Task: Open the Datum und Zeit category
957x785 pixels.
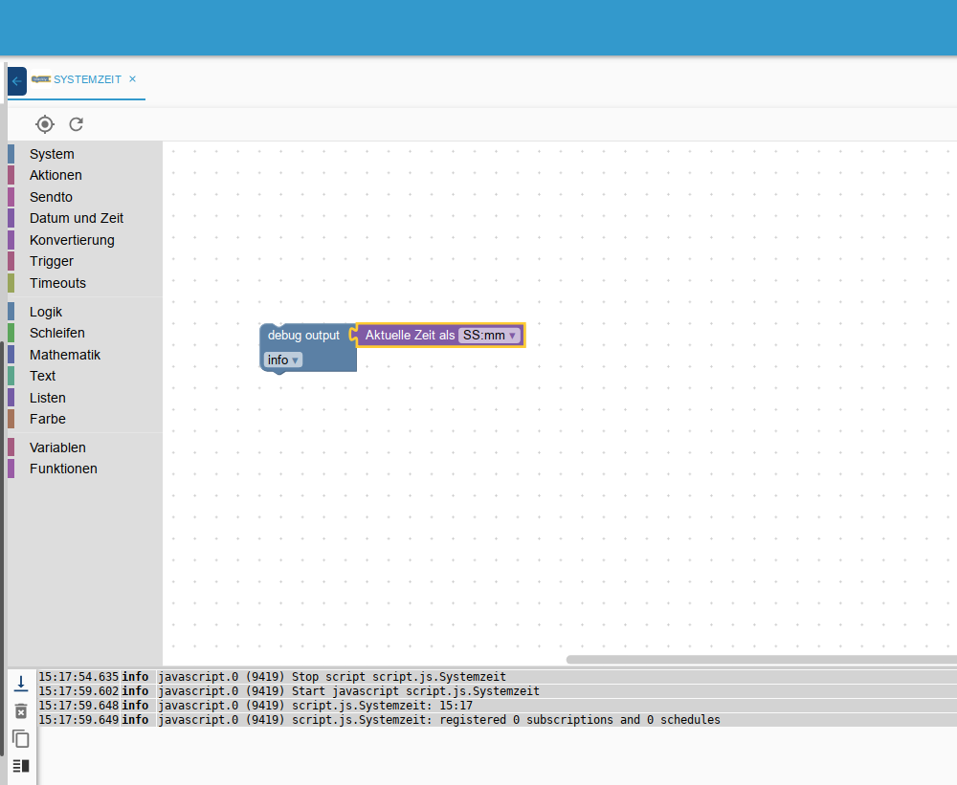Action: pos(76,218)
